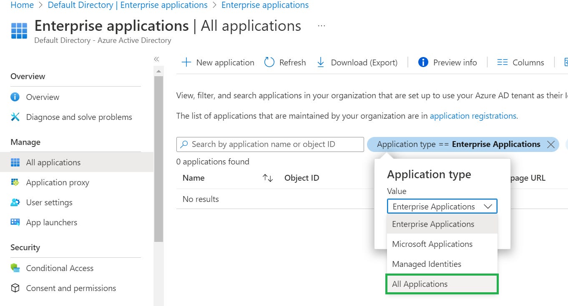568x306 pixels.
Task: Click the Refresh button label
Action: 292,62
